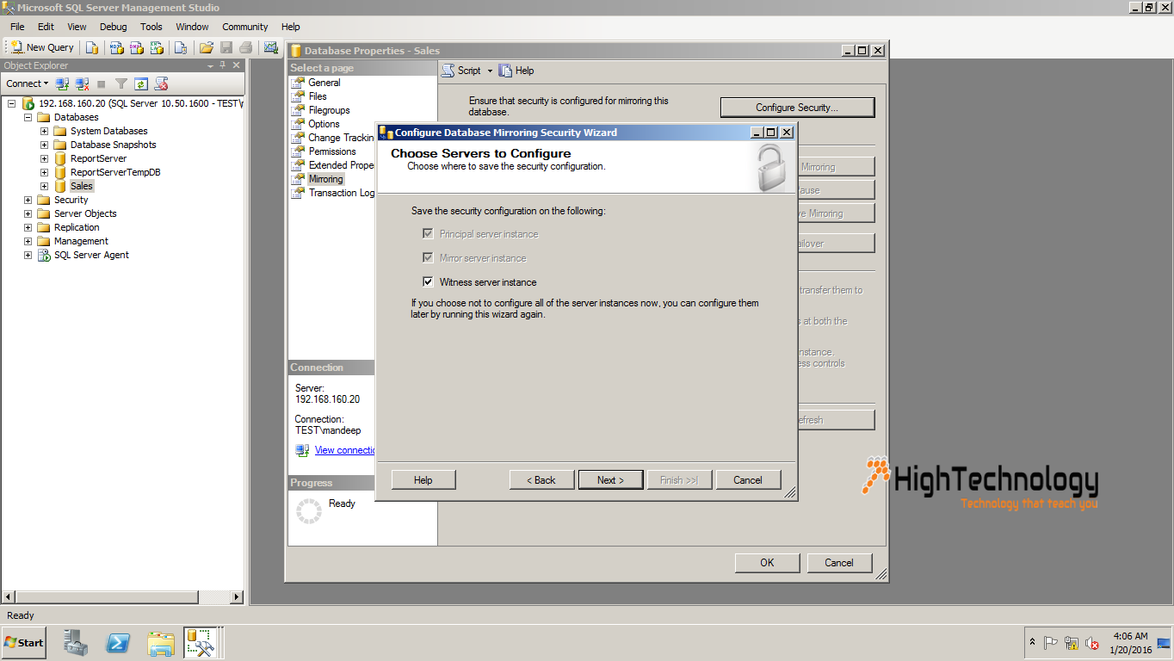Open Server Manager from taskbar

coord(76,642)
